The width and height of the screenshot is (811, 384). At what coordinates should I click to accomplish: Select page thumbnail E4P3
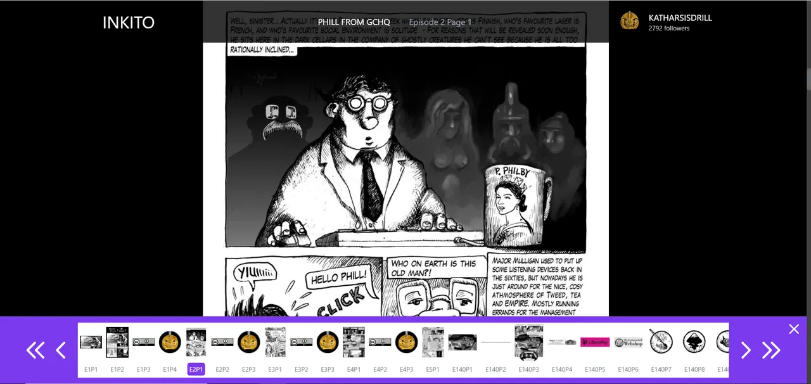pyautogui.click(x=407, y=342)
